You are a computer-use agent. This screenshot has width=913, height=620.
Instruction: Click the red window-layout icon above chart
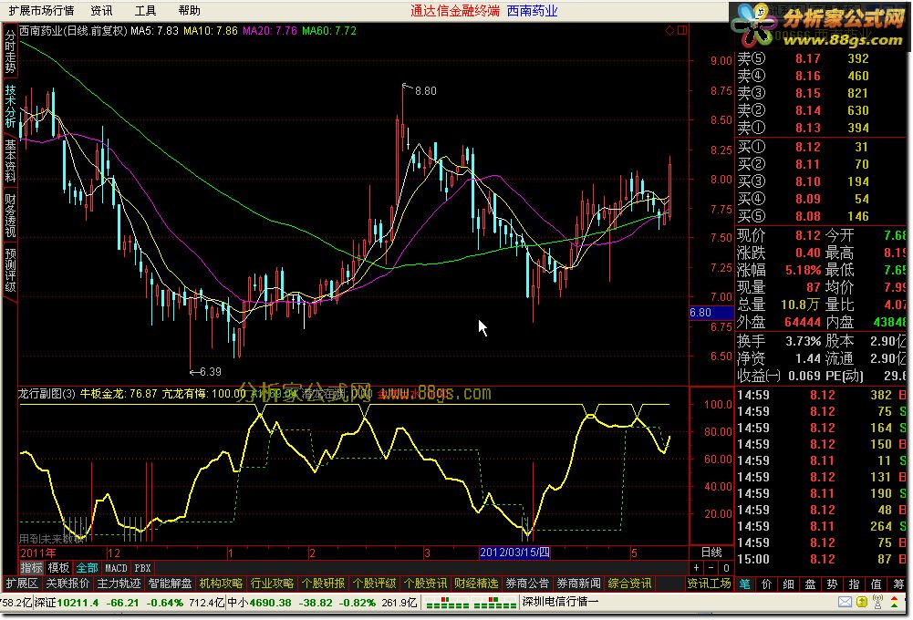click(x=682, y=30)
